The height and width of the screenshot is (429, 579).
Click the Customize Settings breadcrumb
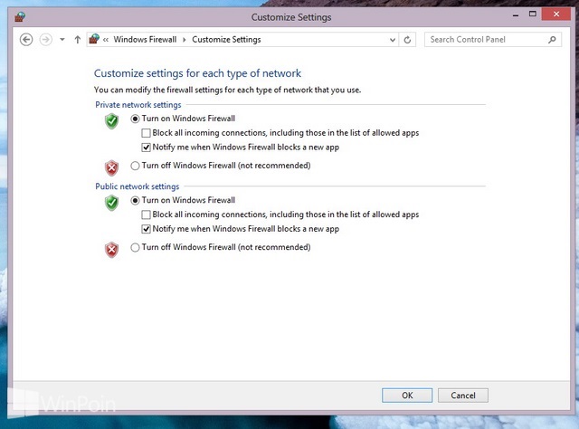(x=226, y=40)
